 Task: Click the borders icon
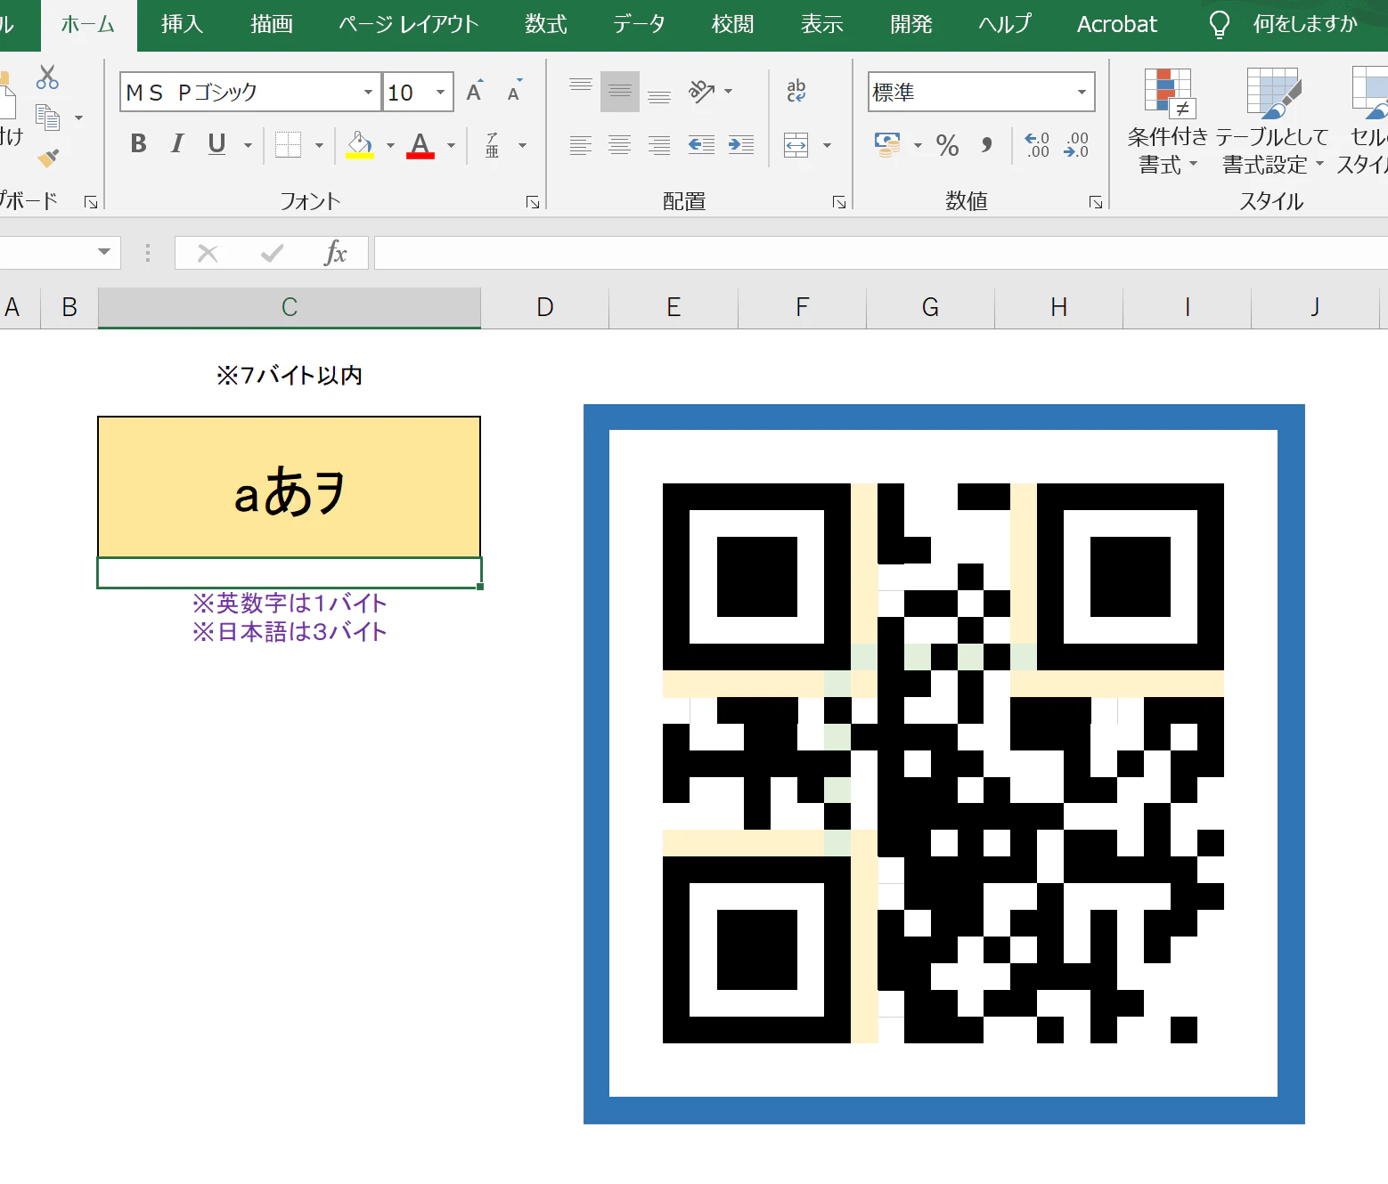(x=288, y=144)
